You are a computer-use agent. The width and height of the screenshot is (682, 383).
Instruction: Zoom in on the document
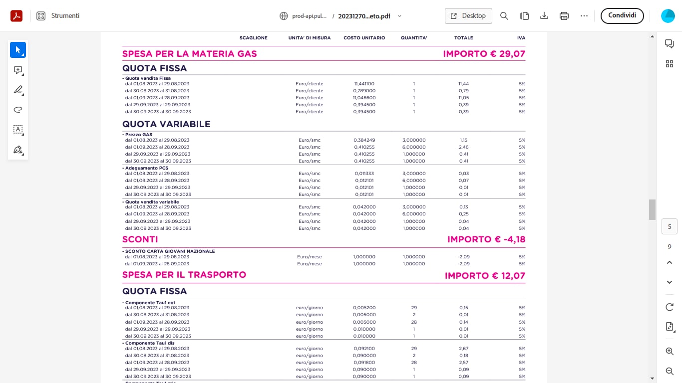[670, 352]
